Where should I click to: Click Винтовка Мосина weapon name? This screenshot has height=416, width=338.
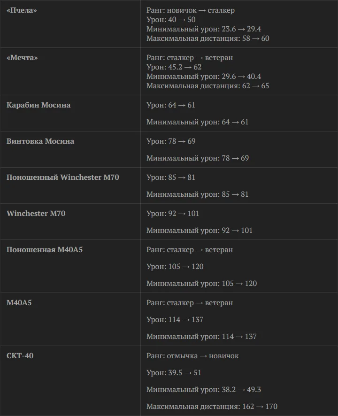pos(40,141)
